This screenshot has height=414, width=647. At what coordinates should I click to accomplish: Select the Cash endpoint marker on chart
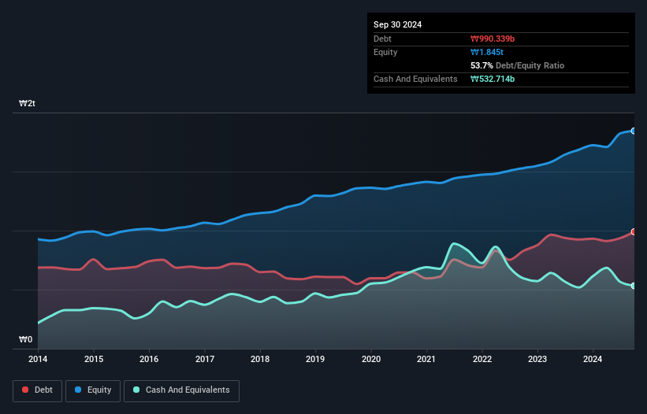(x=634, y=286)
